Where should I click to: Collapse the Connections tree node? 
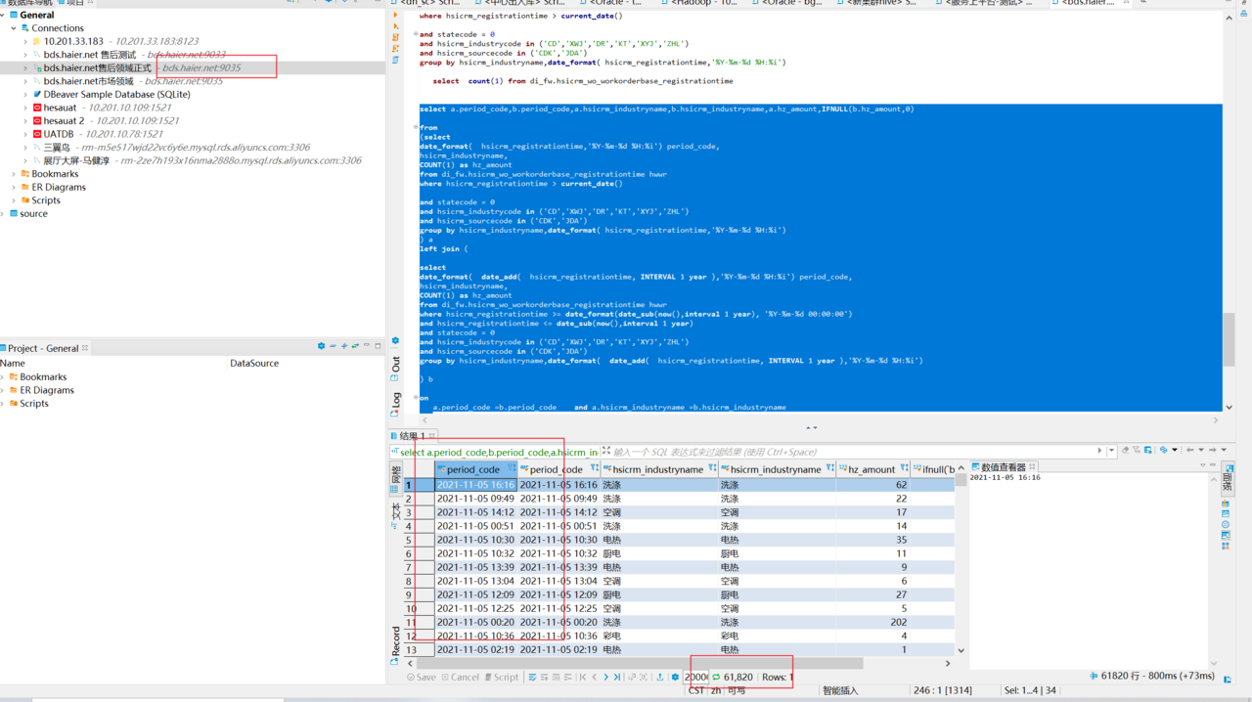(x=14, y=28)
